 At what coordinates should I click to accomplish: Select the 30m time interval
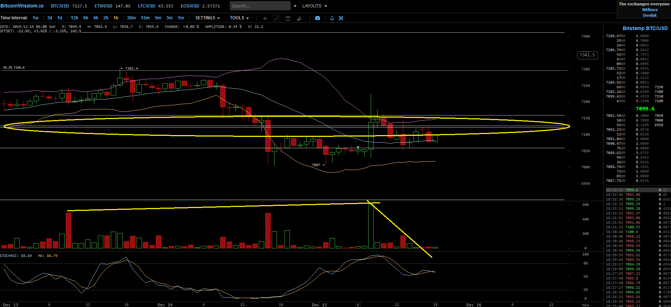pyautogui.click(x=131, y=18)
